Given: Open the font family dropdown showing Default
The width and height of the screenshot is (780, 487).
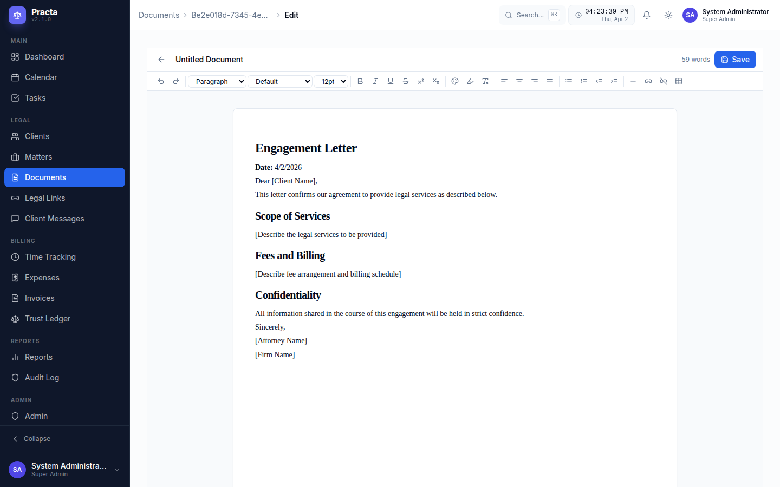Looking at the screenshot, I should [280, 81].
